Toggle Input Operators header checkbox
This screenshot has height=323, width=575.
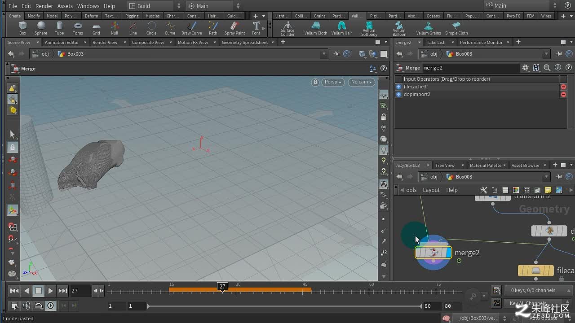398,79
